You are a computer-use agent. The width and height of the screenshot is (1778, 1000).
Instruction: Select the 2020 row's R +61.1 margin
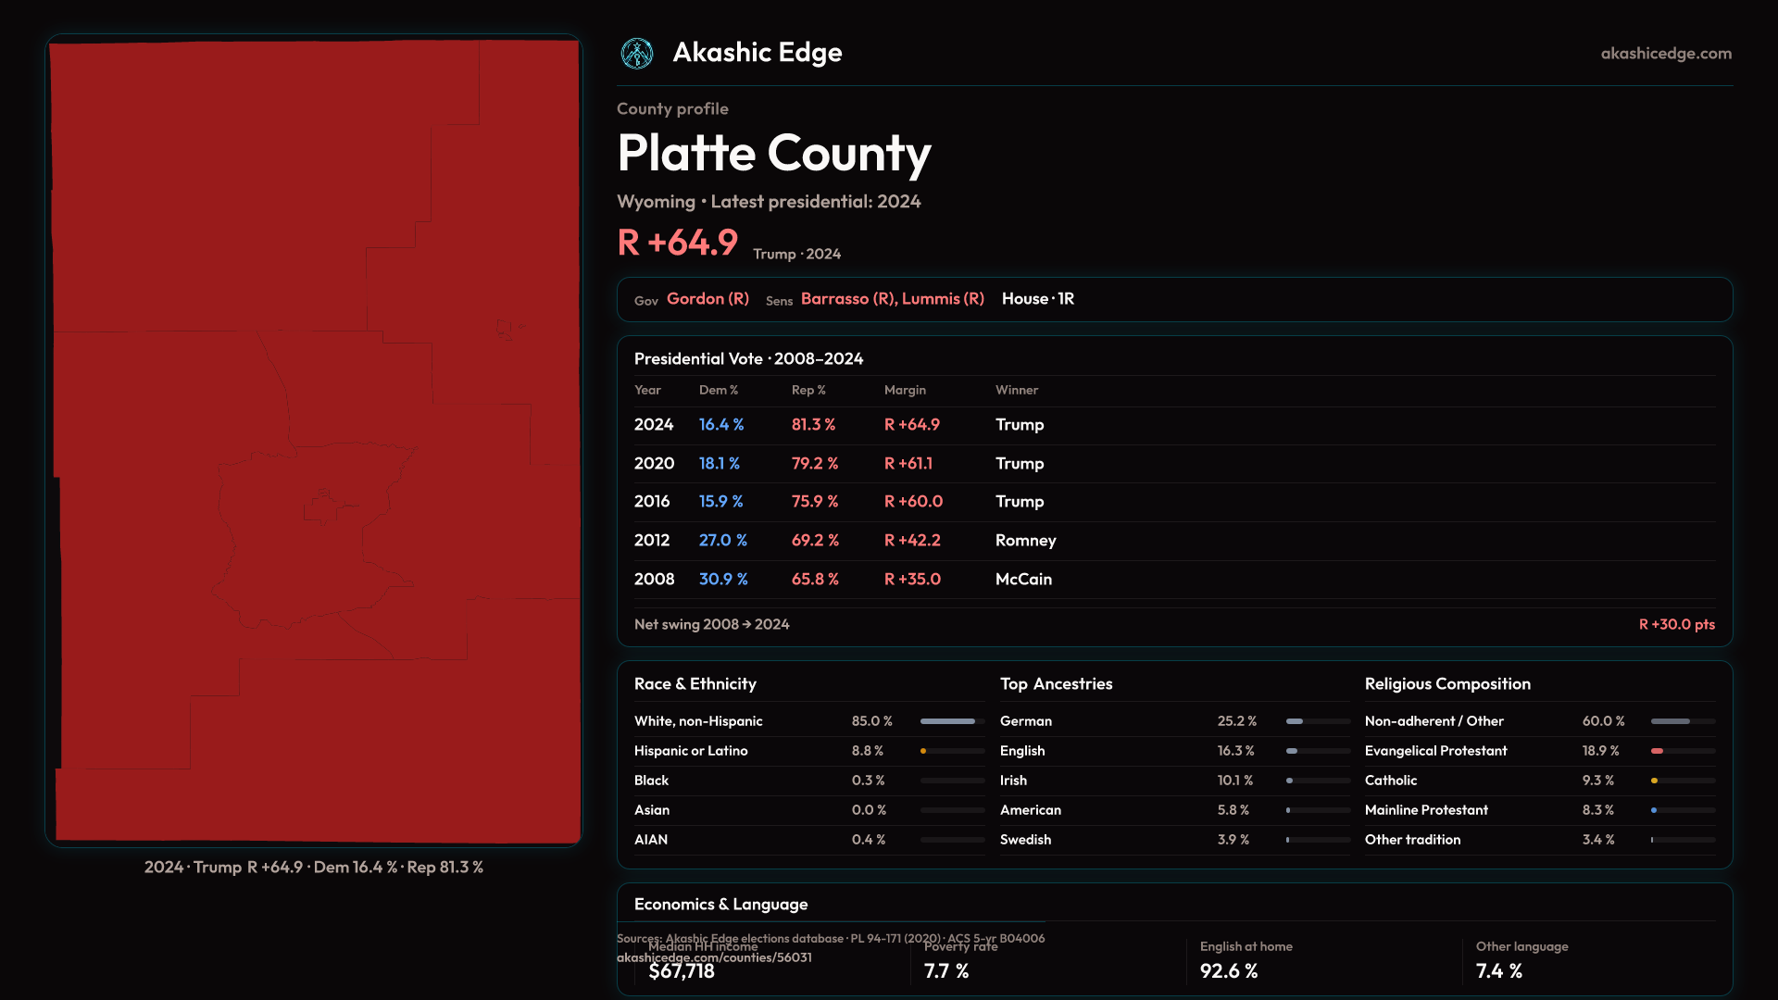(908, 464)
